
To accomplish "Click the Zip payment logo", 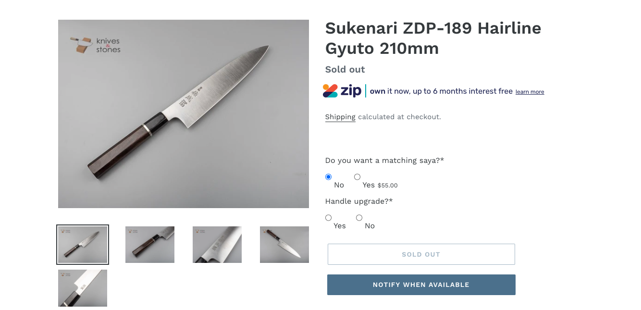I will 342,90.
